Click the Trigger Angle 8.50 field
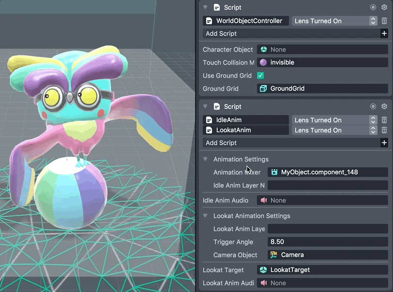 click(328, 242)
